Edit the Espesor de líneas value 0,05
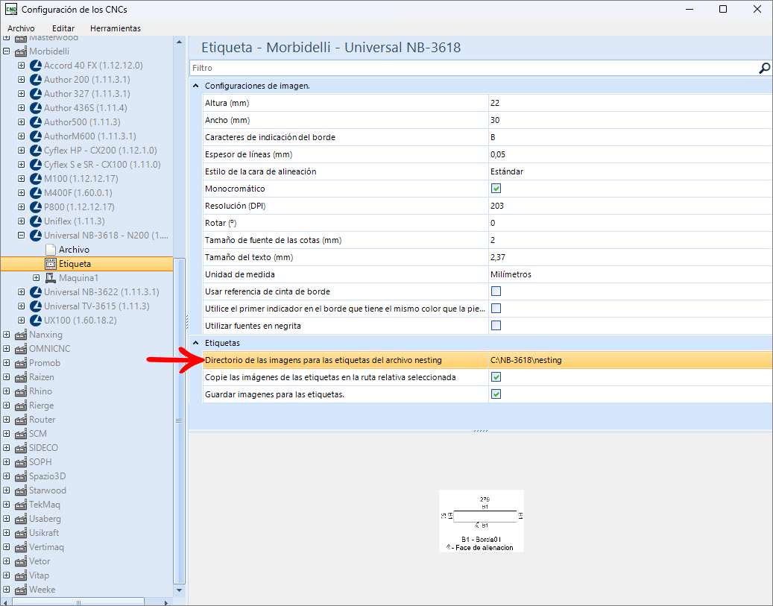This screenshot has height=606, width=773. (x=630, y=154)
